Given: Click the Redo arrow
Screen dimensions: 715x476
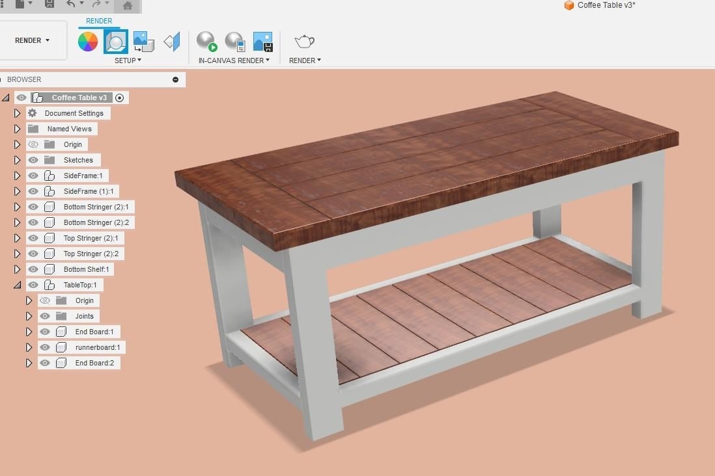Looking at the screenshot, I should (x=96, y=4).
